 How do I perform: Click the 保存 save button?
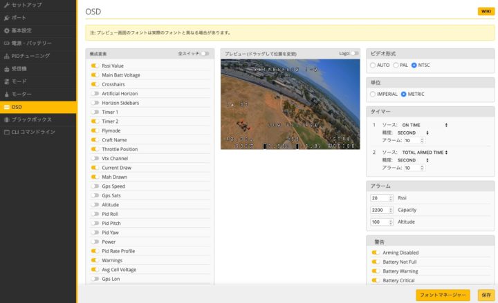coord(486,295)
